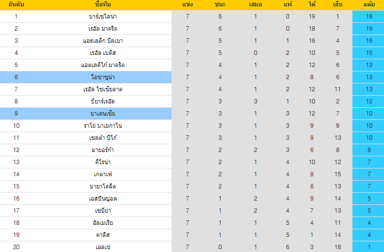Select team name อัลเมเรีย
This screenshot has width=384, height=252.
[x=103, y=223]
